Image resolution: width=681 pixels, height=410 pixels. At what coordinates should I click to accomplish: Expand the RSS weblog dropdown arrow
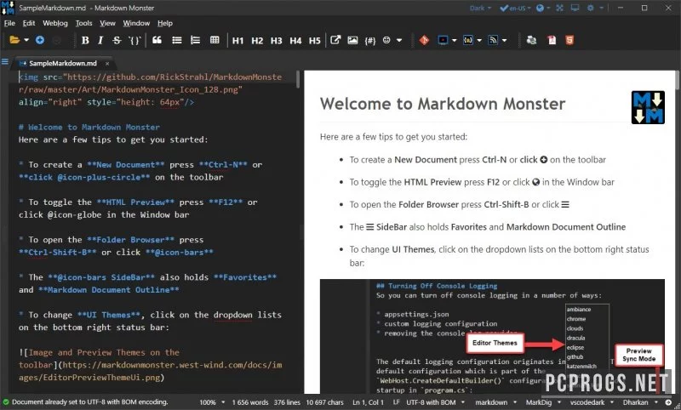click(x=504, y=40)
